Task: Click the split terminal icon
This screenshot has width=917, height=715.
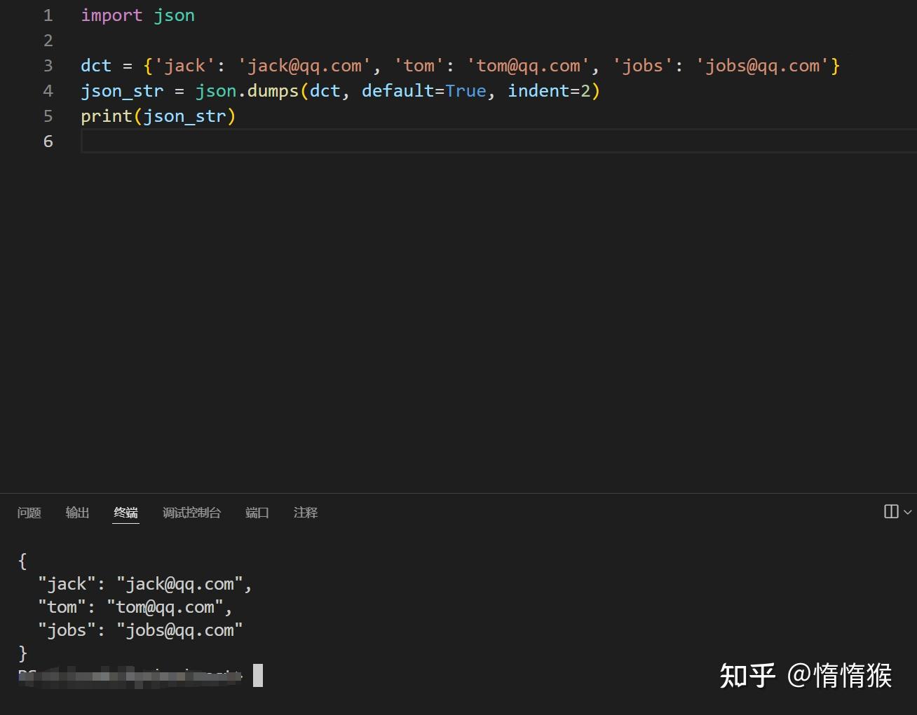Action: (x=891, y=512)
